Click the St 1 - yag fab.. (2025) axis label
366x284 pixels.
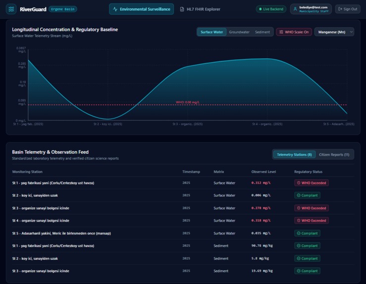tap(28, 124)
